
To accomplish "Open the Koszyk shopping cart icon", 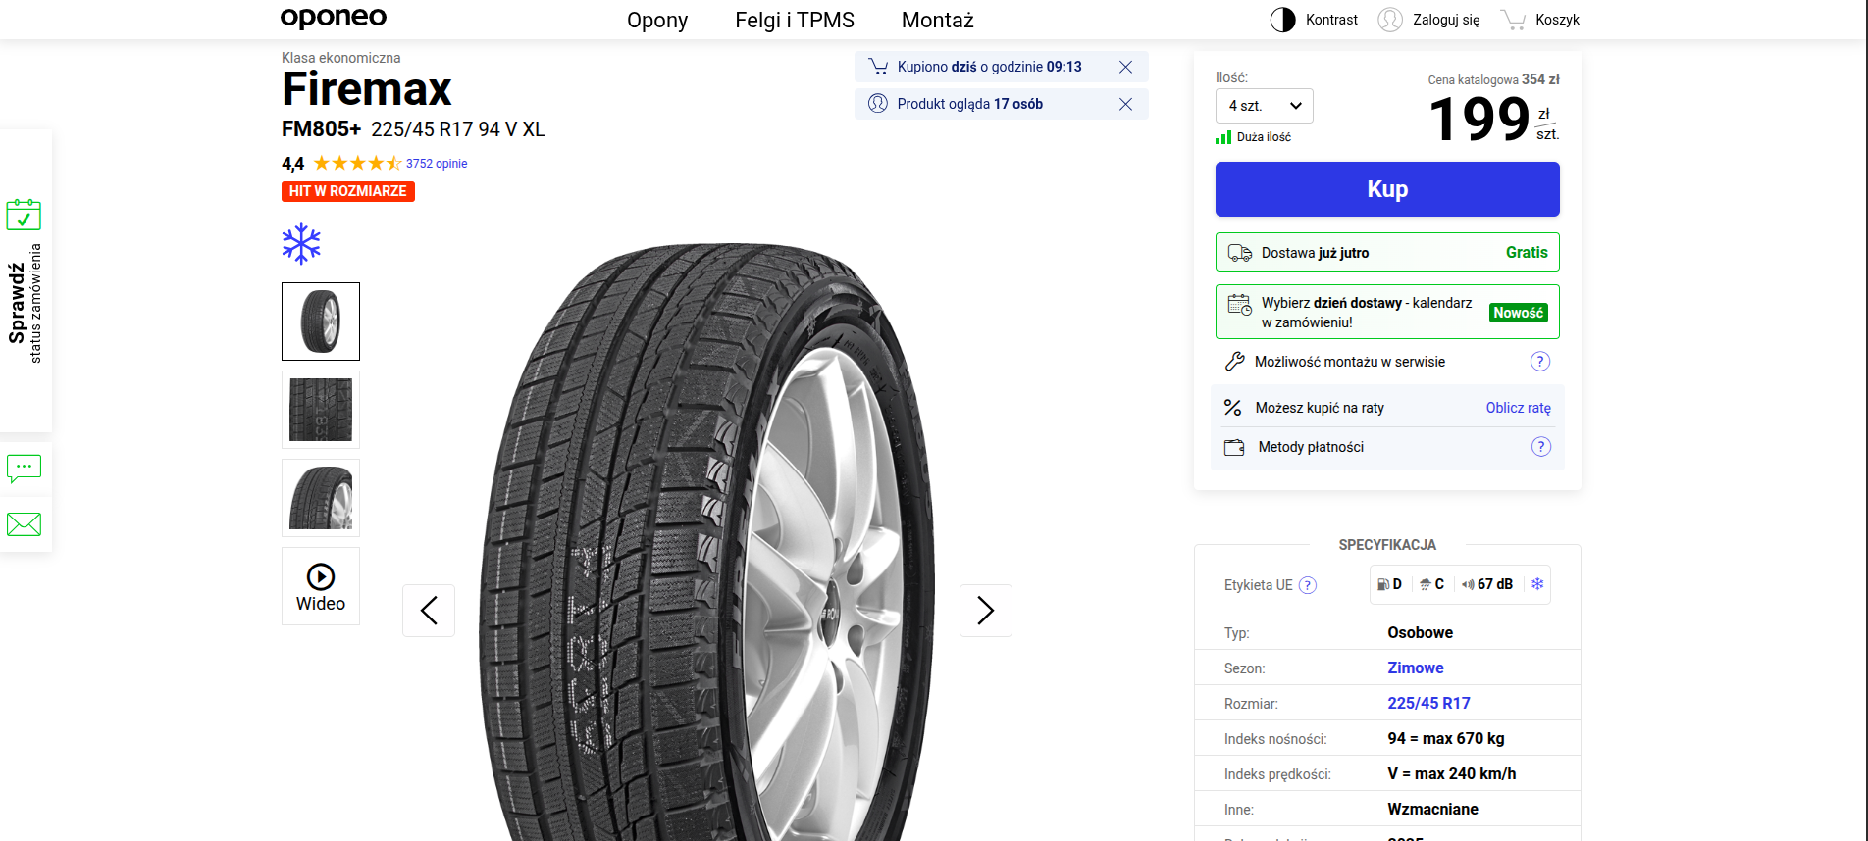I will point(1514,20).
